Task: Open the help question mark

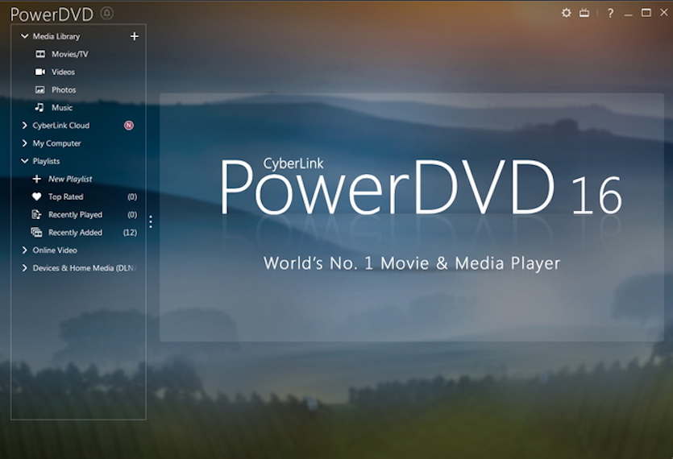Action: [x=610, y=14]
